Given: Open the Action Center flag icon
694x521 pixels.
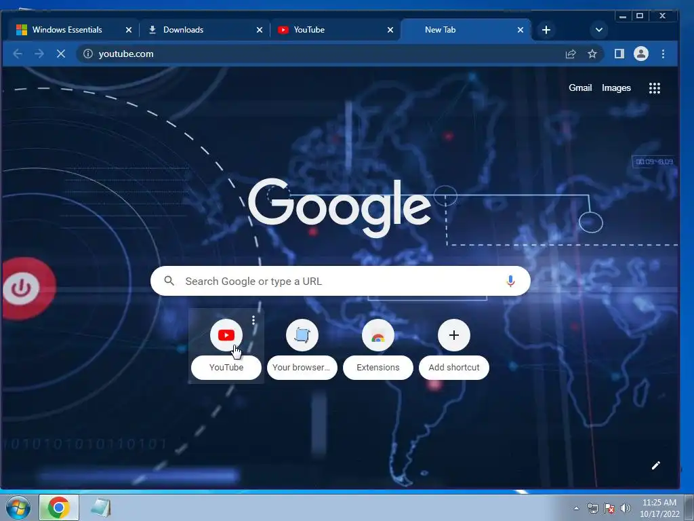Looking at the screenshot, I should coord(609,508).
